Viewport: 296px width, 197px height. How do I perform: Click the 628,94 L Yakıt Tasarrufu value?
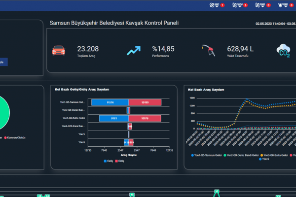click(240, 49)
